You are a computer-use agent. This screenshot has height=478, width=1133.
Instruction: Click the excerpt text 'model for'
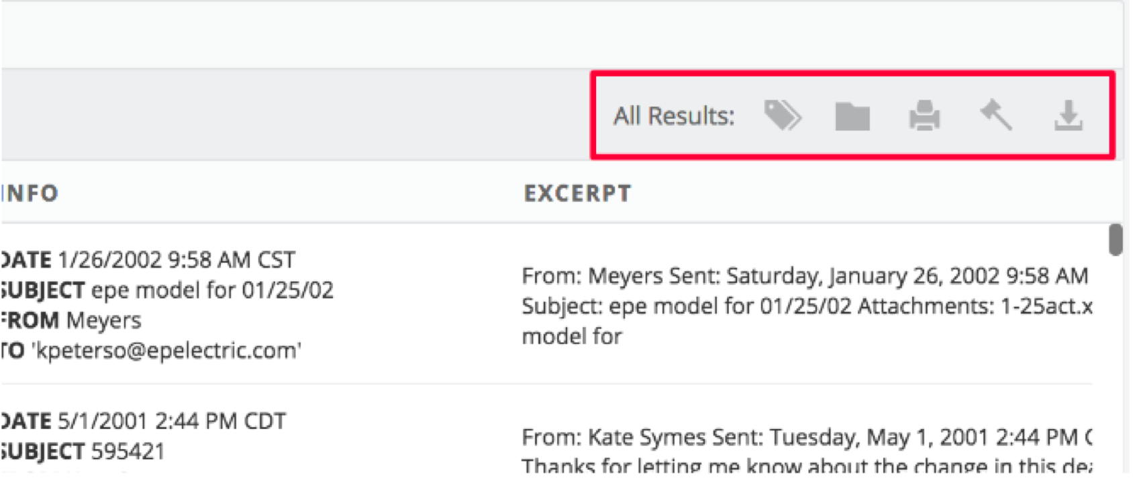click(x=572, y=336)
